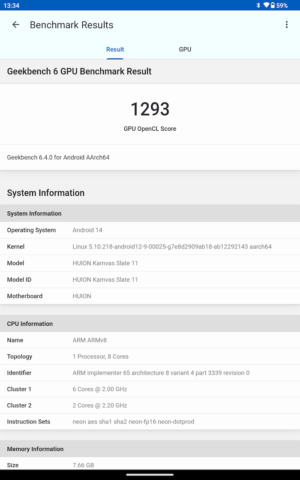Tap the Cluster 2 value 2 Cores @ 2.20 GHz
Screen dimensions: 300x480
coord(100,405)
